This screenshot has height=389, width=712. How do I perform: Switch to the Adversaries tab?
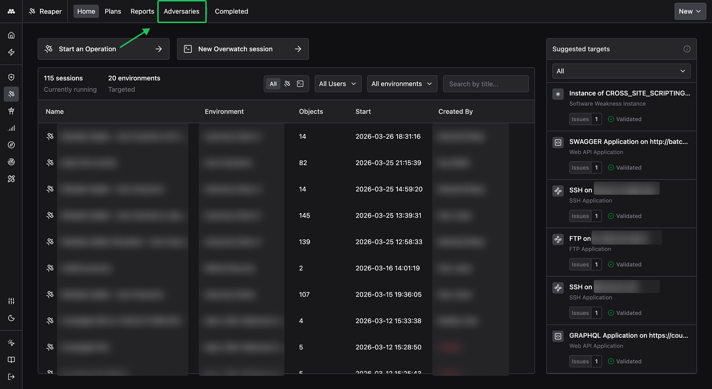[182, 11]
